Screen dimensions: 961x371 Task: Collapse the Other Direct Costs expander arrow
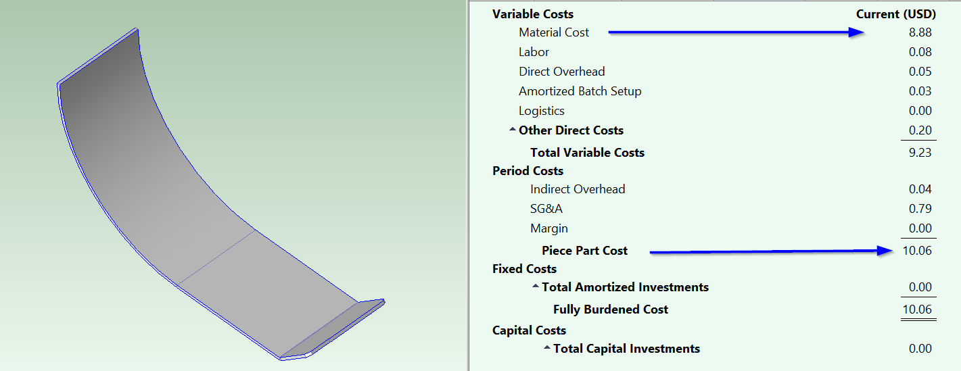[512, 130]
